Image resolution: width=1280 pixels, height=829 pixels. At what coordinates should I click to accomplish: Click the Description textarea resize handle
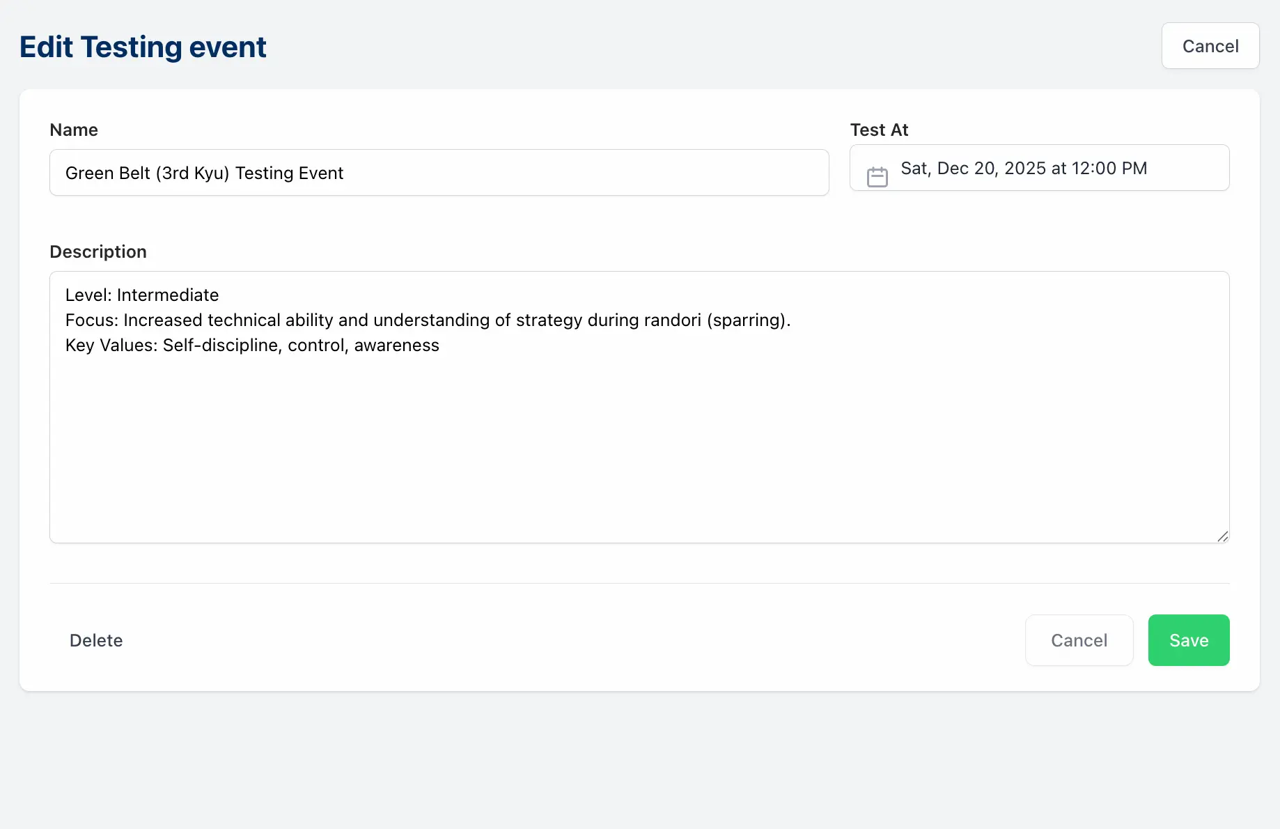pyautogui.click(x=1222, y=536)
